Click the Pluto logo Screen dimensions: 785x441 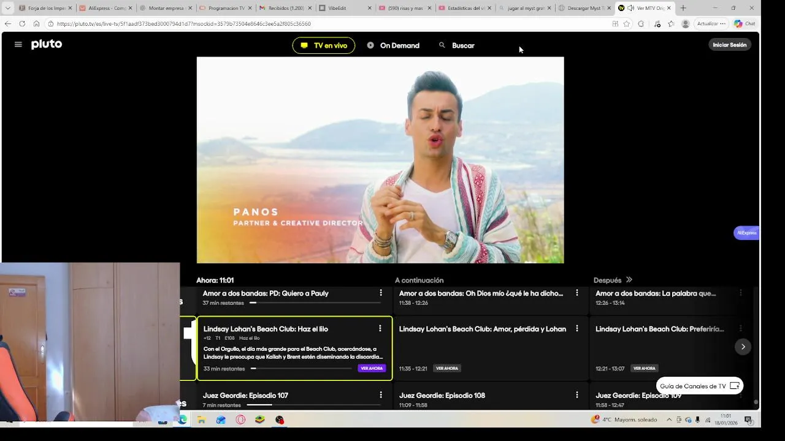point(47,44)
